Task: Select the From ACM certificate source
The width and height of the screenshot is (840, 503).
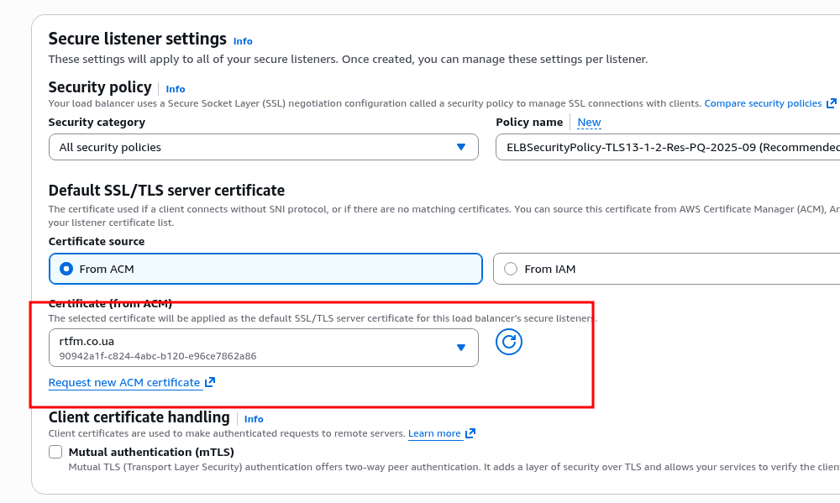Action: coord(66,269)
